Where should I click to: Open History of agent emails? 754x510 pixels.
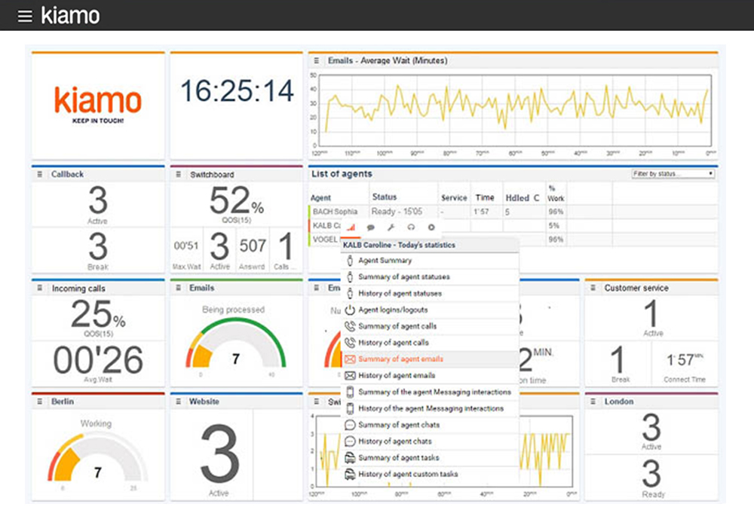point(430,376)
